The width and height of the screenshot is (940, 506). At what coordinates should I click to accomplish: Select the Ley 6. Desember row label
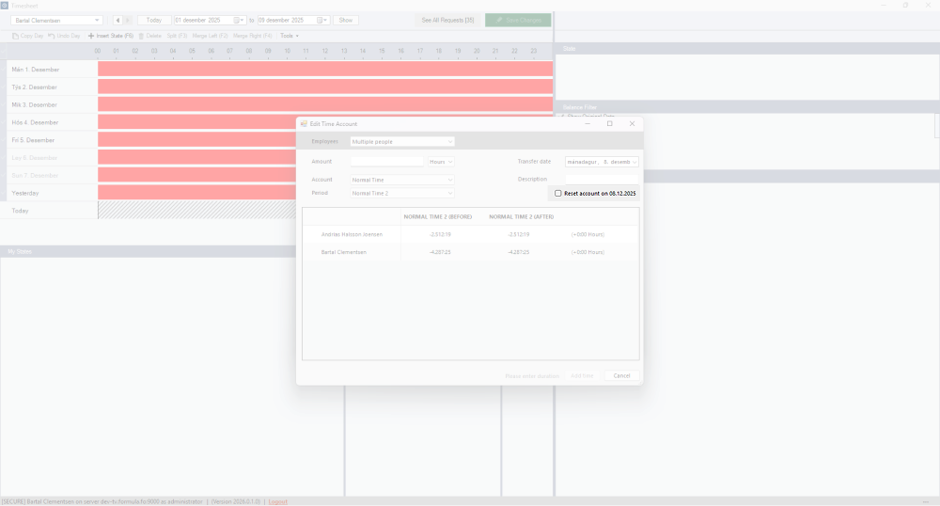pyautogui.click(x=34, y=158)
